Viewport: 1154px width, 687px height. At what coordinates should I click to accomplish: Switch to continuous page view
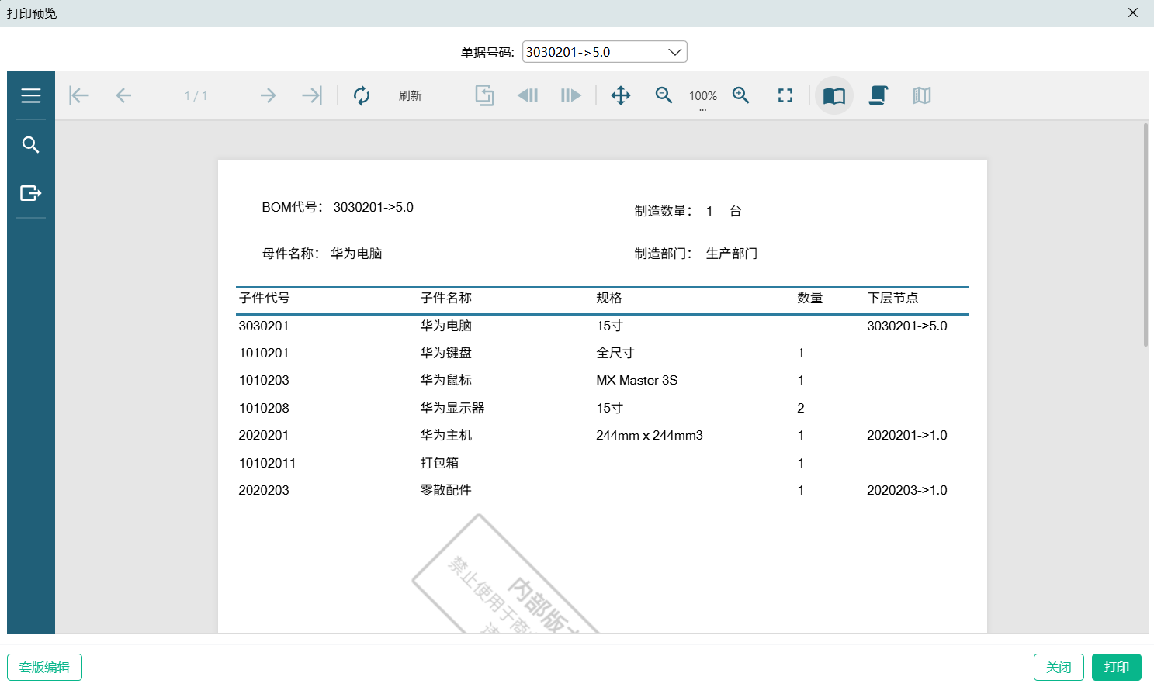[878, 95]
